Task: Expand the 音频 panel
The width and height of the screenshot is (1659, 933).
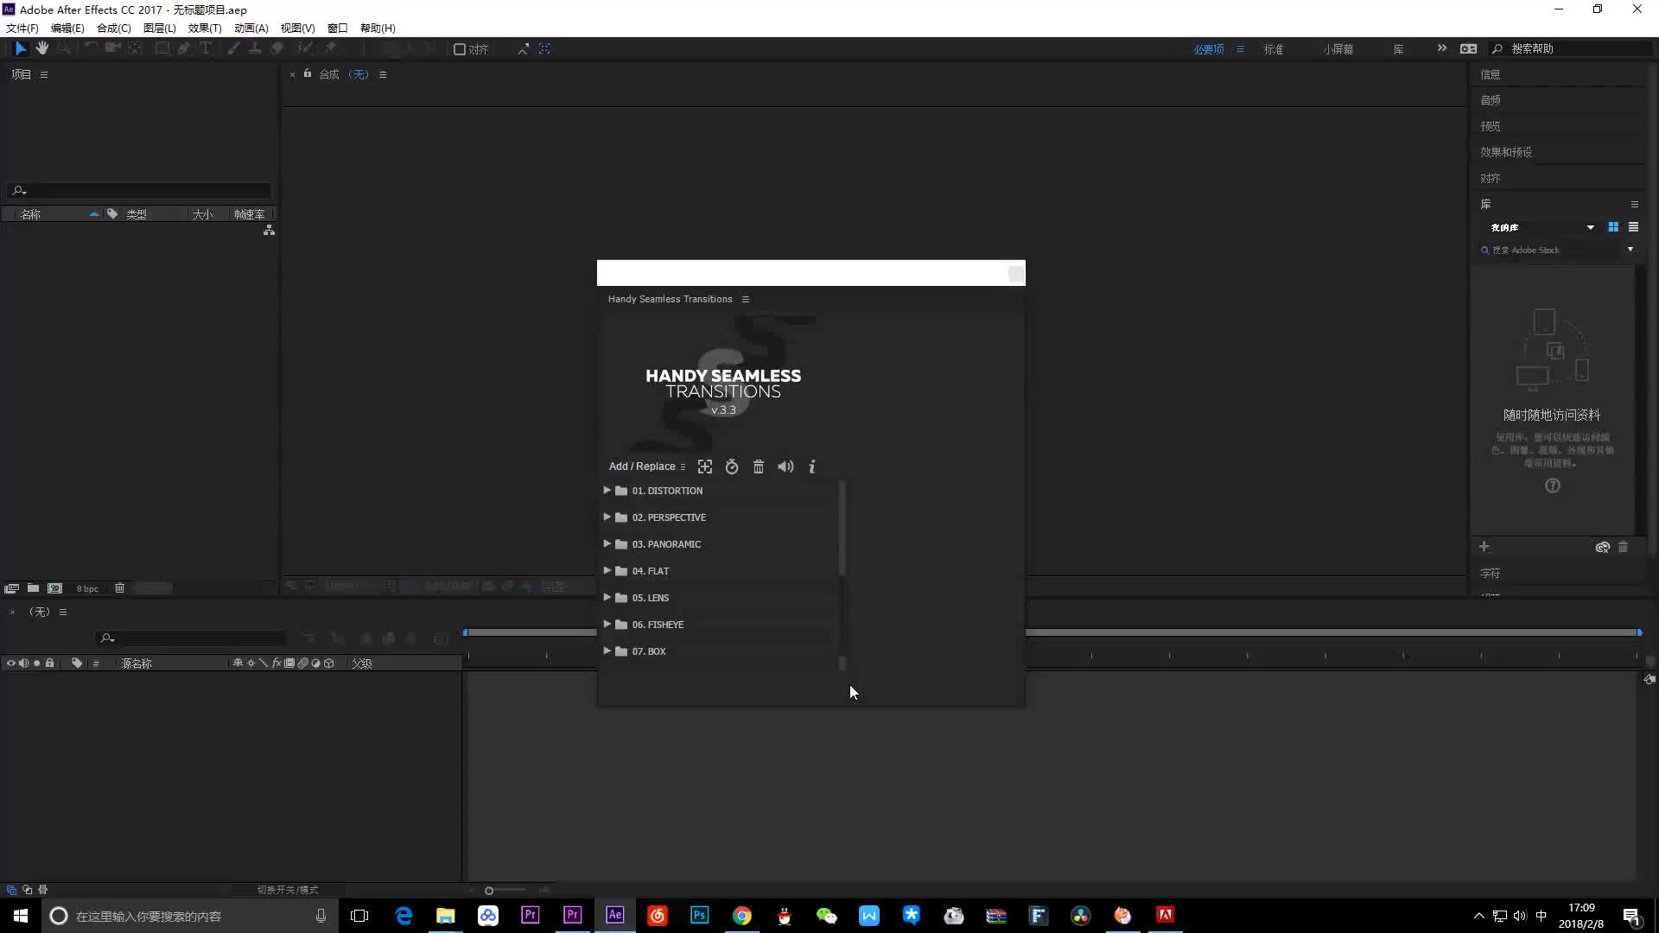Action: click(x=1490, y=100)
